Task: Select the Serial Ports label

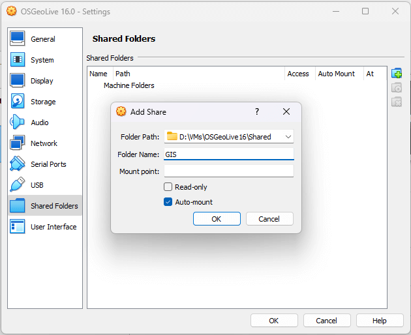Action: [x=48, y=164]
